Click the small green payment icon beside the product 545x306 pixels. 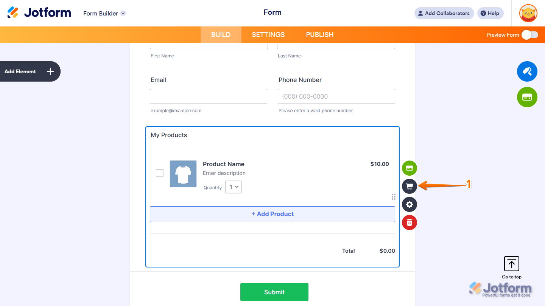click(409, 168)
